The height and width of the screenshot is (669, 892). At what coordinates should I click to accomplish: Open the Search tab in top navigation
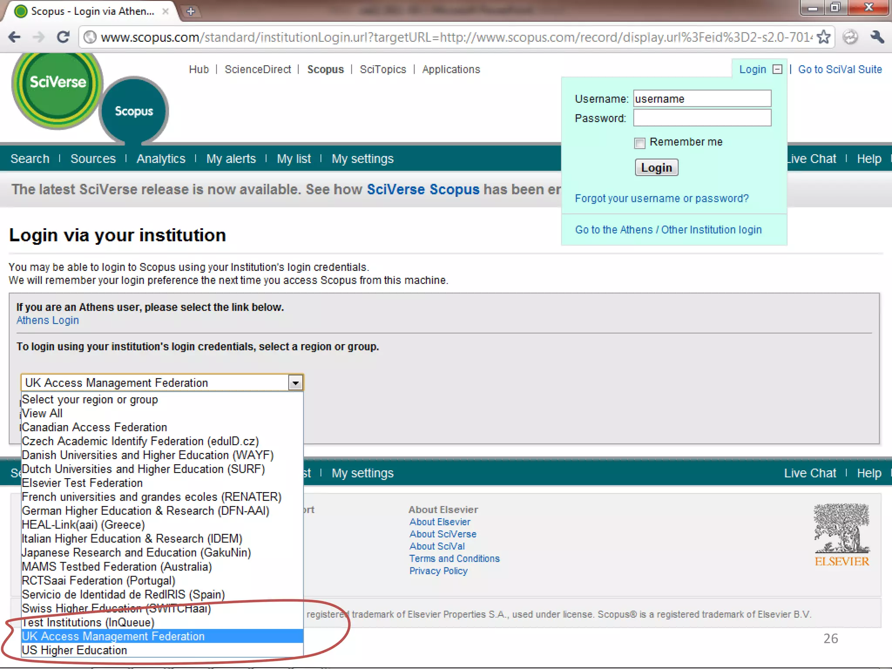point(30,159)
